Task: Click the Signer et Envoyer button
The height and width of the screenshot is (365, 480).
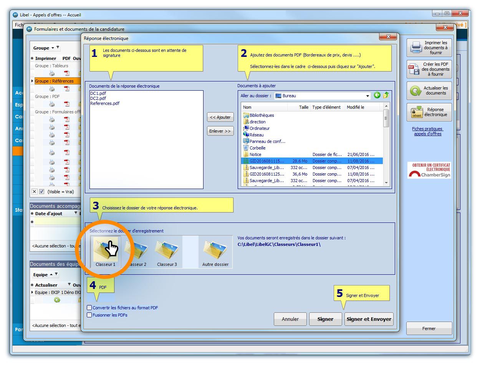Action: (369, 319)
